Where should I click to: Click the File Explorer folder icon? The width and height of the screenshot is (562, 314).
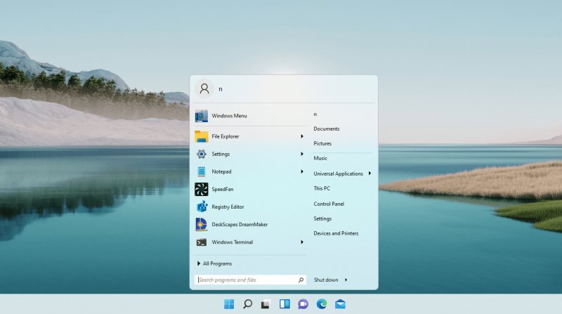[201, 136]
